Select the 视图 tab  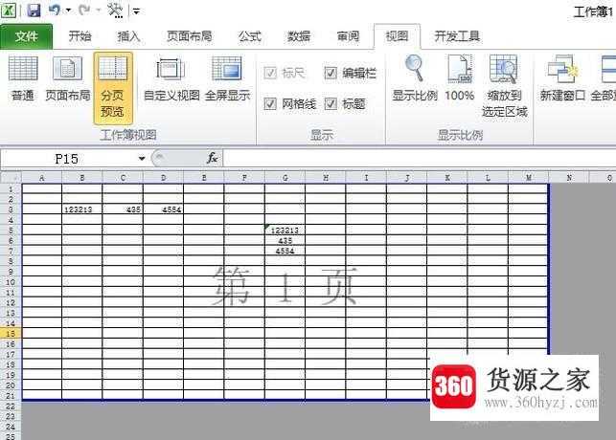(x=398, y=36)
